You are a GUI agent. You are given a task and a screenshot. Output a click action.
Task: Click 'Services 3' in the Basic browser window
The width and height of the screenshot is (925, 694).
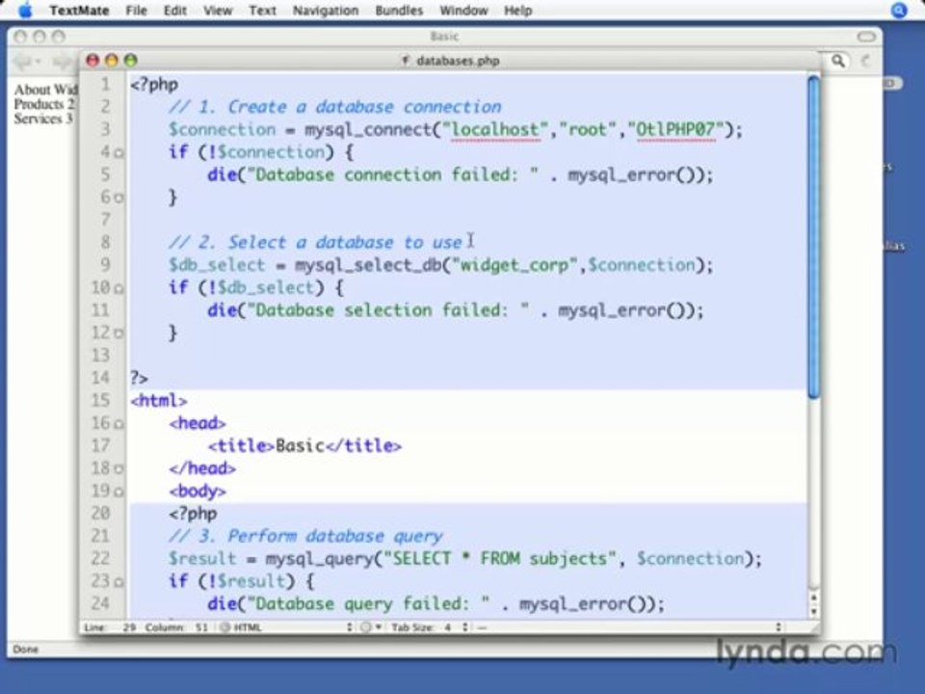[43, 119]
